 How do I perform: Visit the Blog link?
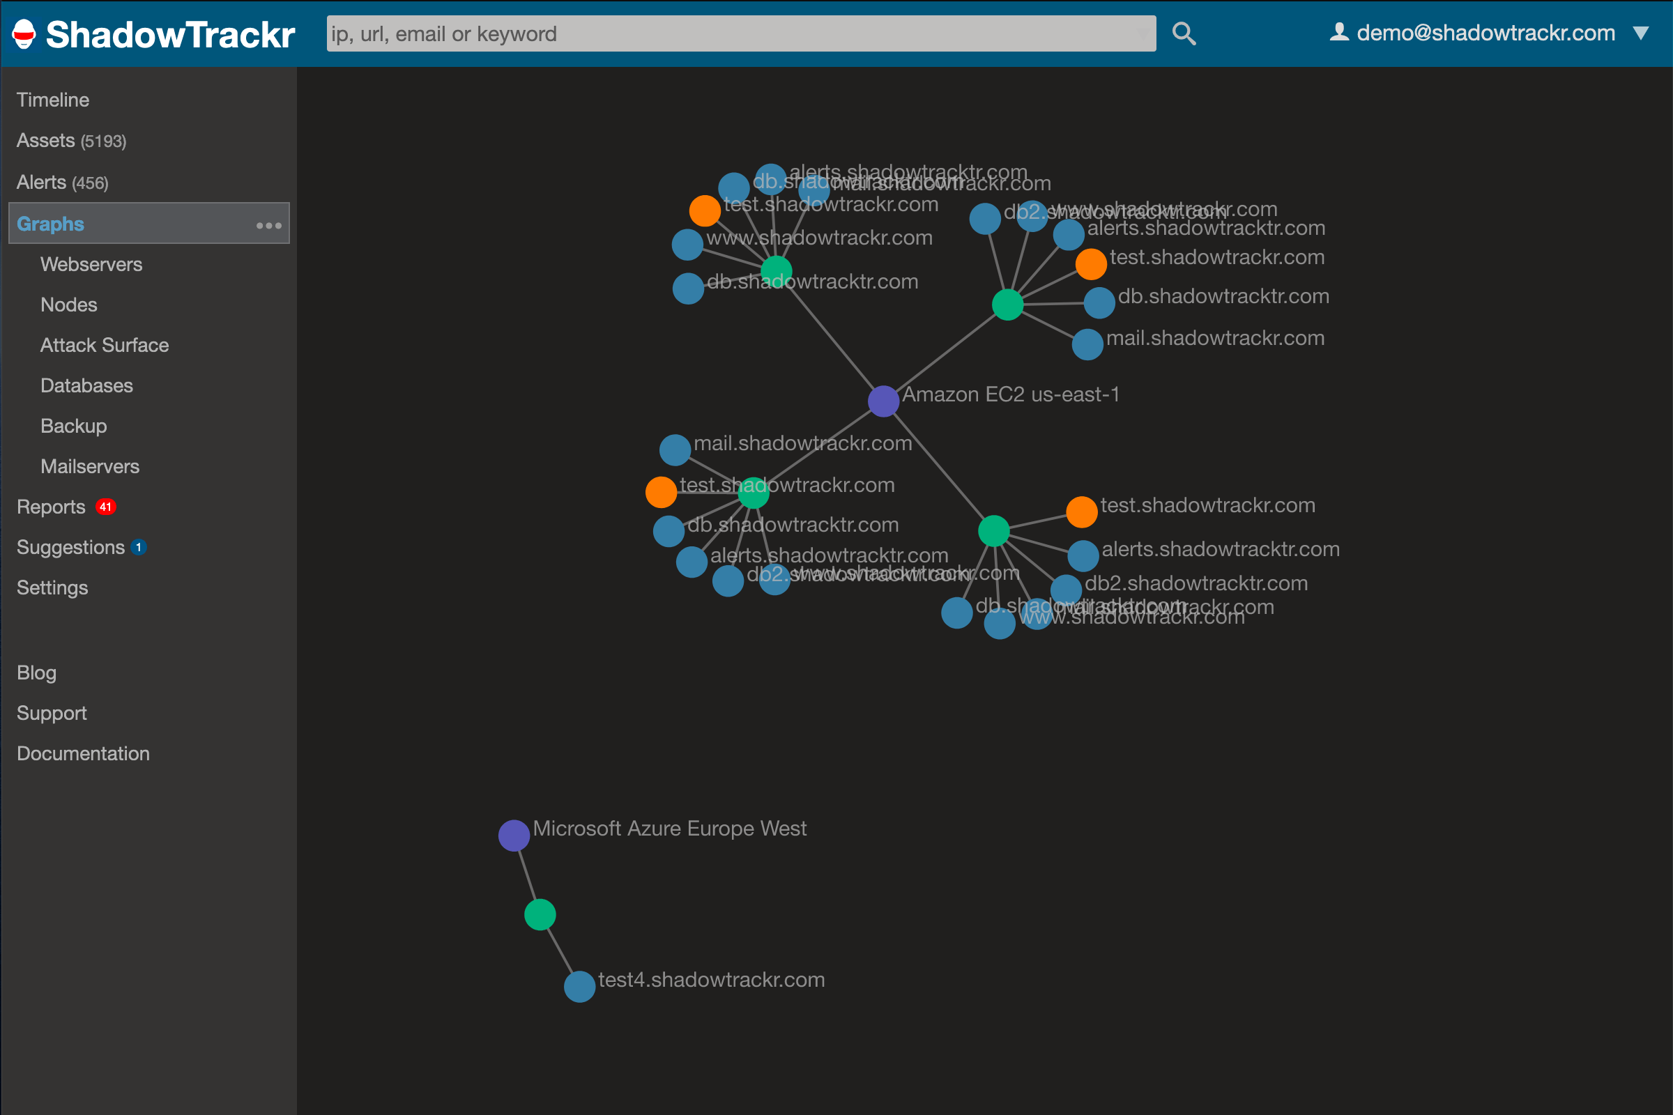(36, 672)
